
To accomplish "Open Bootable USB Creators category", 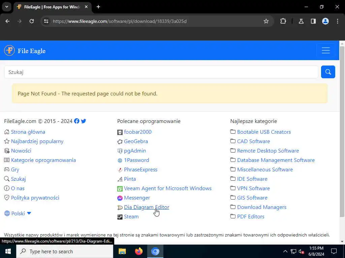I will pos(264,132).
